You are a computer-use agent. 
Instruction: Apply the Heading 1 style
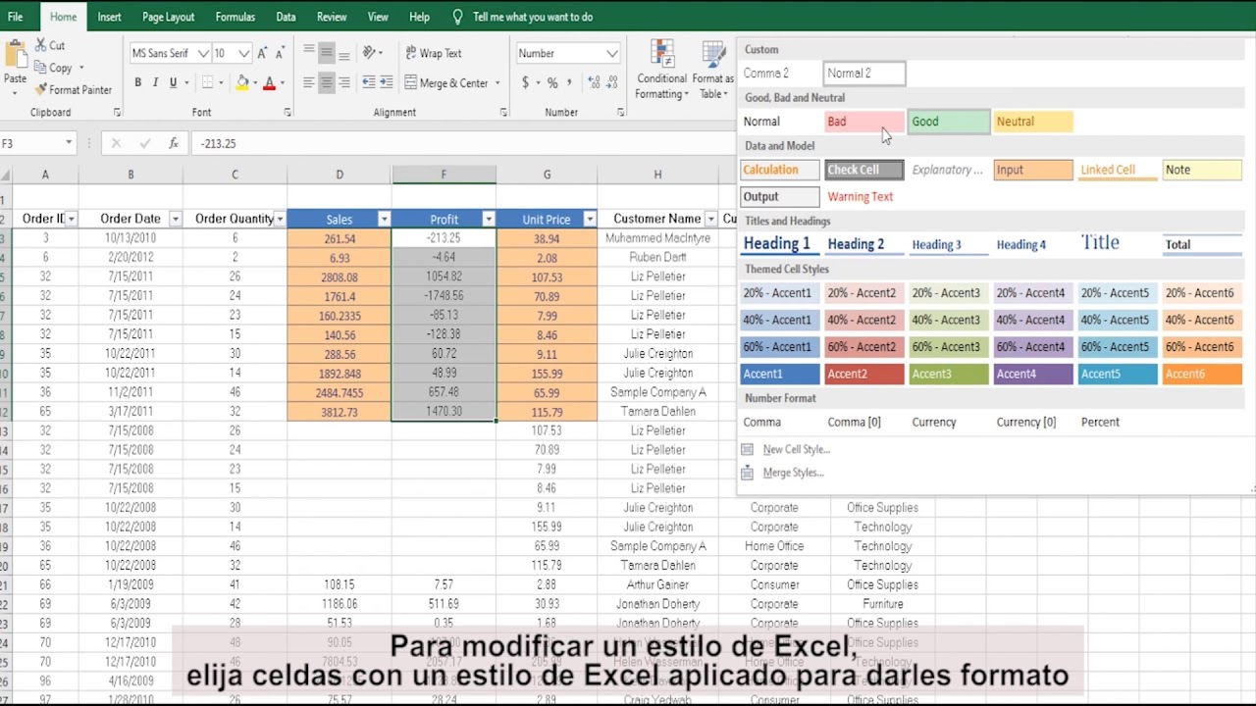[x=780, y=244]
